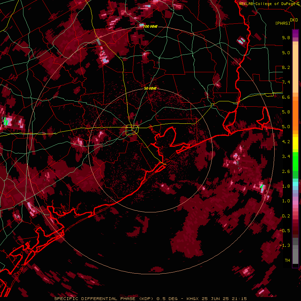Viewport: 301px width, 301px height.
Task: Click the TH threshold scale label
Action: pos(287,261)
